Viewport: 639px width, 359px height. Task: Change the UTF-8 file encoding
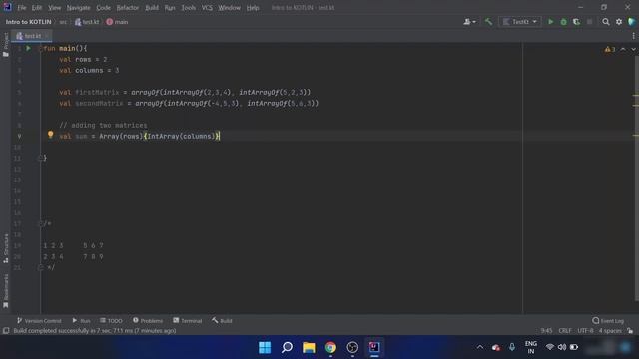(586, 331)
